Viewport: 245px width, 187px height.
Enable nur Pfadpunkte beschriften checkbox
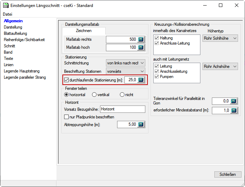[x=67, y=117]
